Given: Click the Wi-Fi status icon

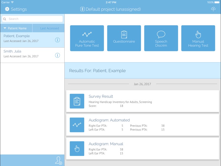Looking at the screenshot, I should click(x=12, y=2).
